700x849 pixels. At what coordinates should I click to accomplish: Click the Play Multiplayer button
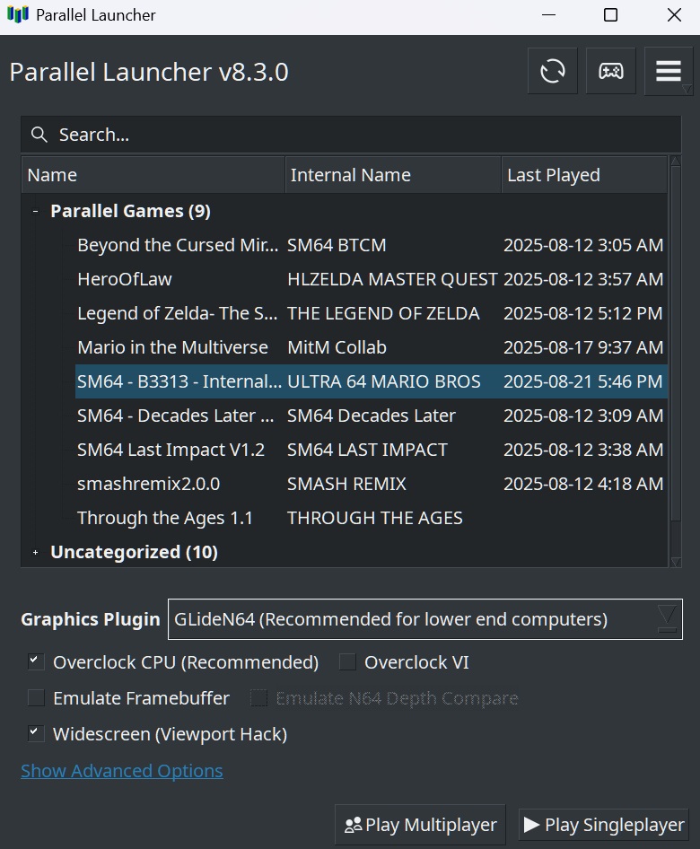click(421, 825)
